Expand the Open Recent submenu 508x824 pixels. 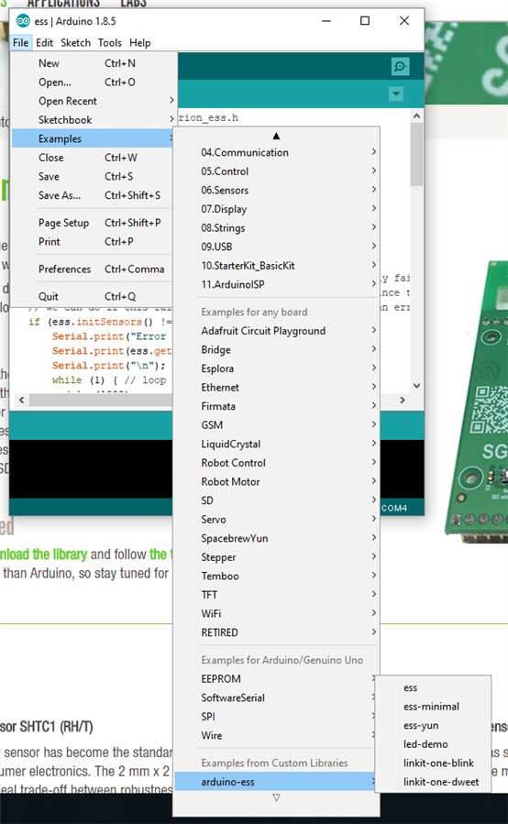coord(94,101)
